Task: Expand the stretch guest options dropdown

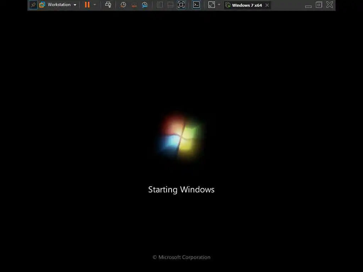Action: tap(219, 5)
